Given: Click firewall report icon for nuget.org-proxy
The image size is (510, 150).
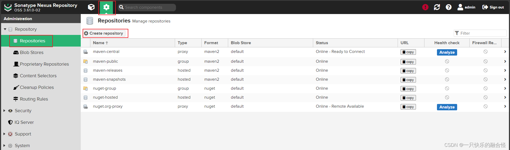Looking at the screenshot, I should (x=486, y=106).
